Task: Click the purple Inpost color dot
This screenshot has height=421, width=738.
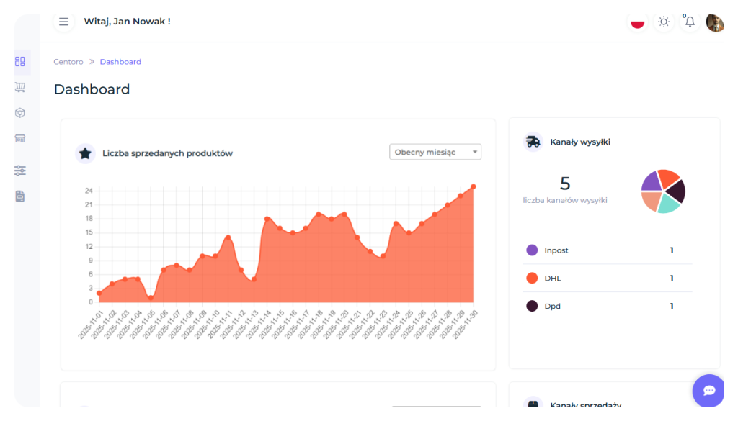Action: [x=532, y=250]
